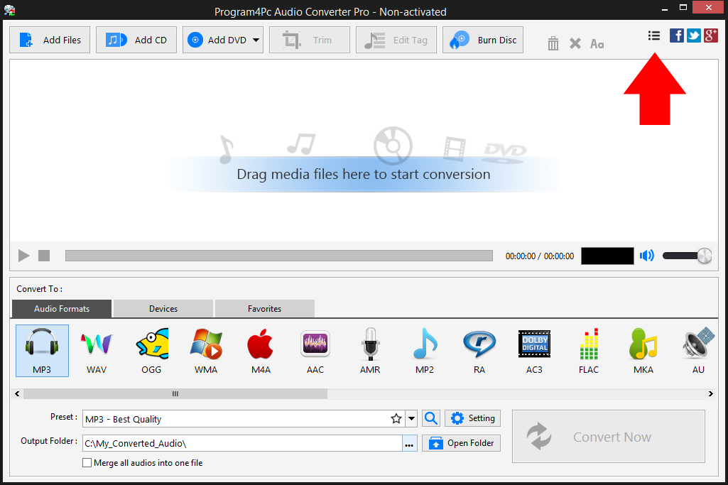Image resolution: width=728 pixels, height=485 pixels.
Task: Mute the preview audio with the speaker icon
Action: (646, 255)
